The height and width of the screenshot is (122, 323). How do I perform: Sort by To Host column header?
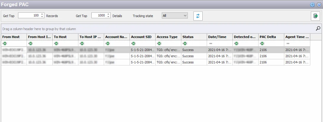65,37
